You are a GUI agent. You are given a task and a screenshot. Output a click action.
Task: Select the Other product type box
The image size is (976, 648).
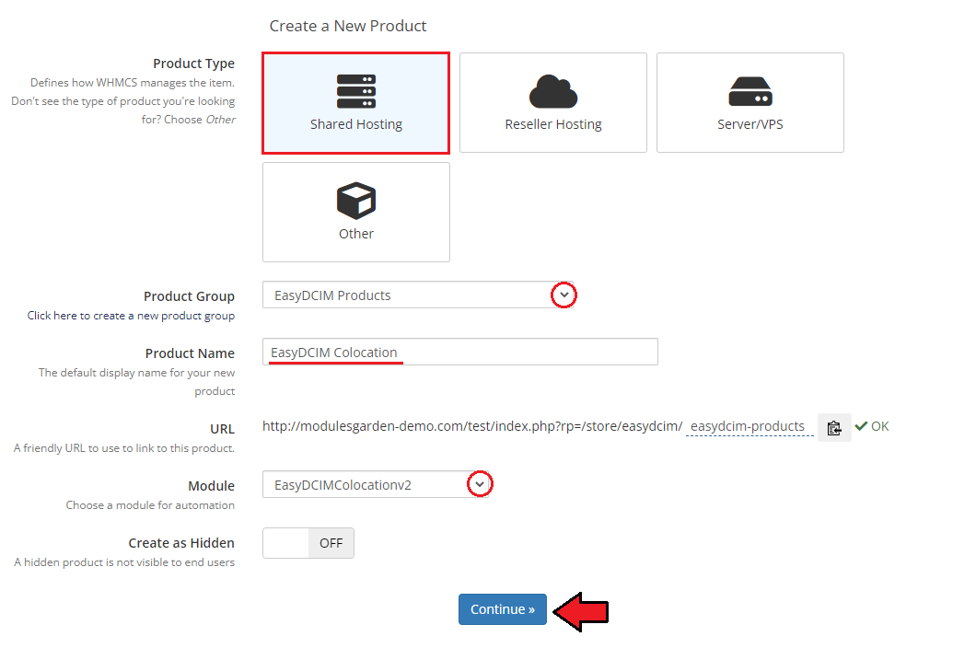tap(356, 213)
